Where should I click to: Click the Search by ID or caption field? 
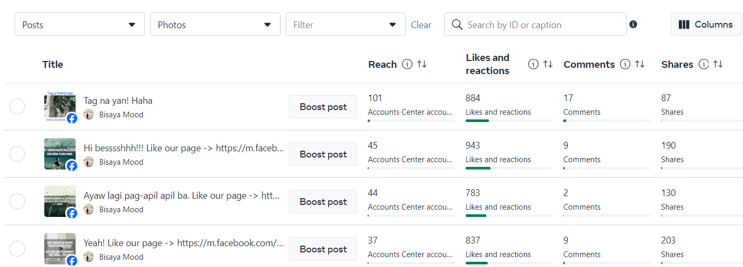(542, 25)
